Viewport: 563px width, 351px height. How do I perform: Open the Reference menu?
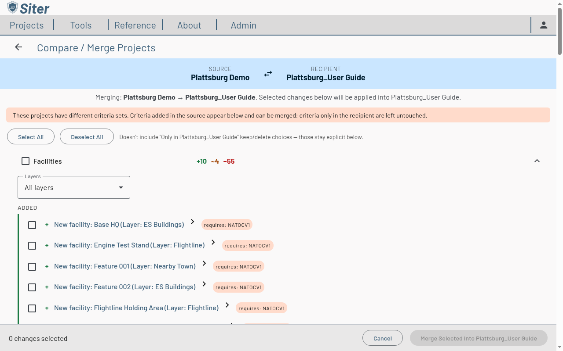point(135,25)
